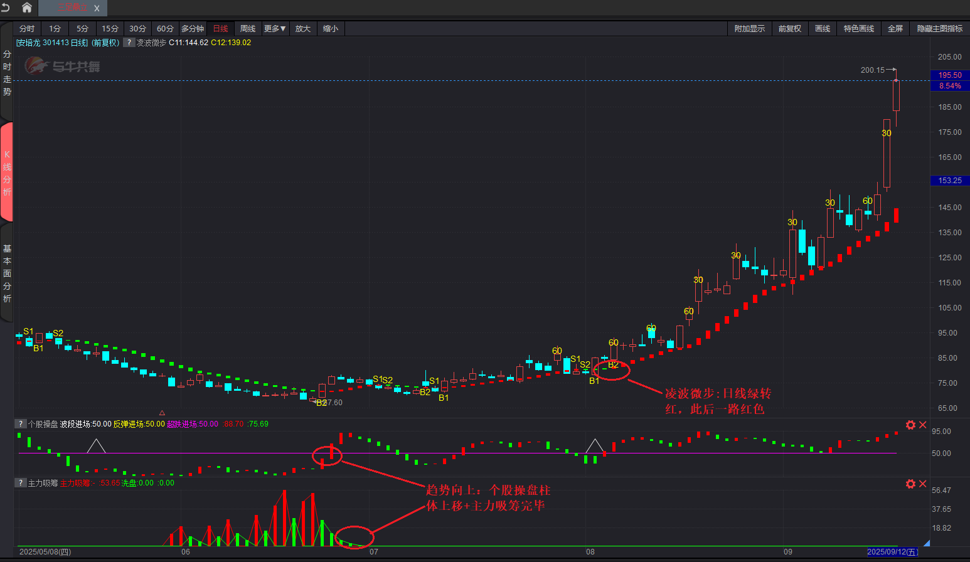Open 分时走势 side tab
This screenshot has height=562, width=970.
(7, 73)
